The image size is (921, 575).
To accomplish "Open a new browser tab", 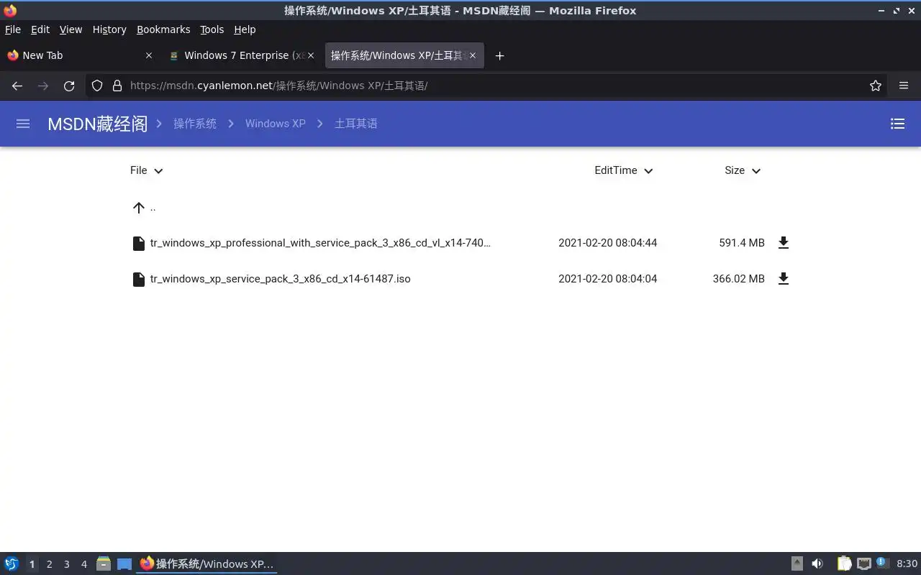I will (499, 55).
